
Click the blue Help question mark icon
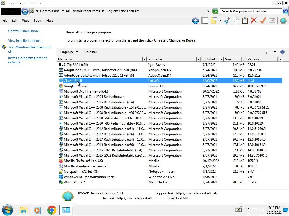282,52
